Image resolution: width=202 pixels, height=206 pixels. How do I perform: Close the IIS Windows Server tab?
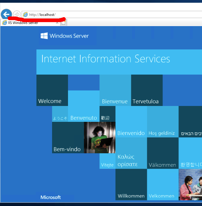(57, 23)
